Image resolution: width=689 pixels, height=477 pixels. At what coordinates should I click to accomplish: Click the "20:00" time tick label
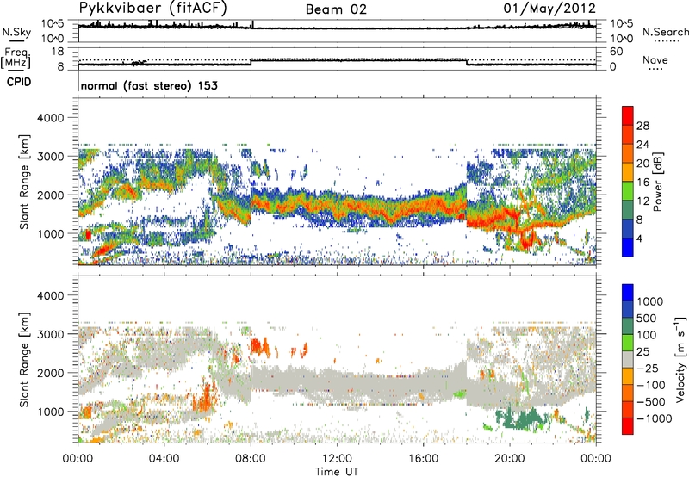coord(509,459)
